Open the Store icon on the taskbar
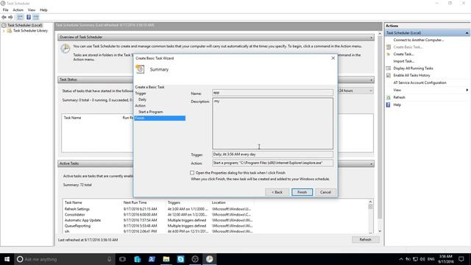471x265 pixels. [138, 259]
